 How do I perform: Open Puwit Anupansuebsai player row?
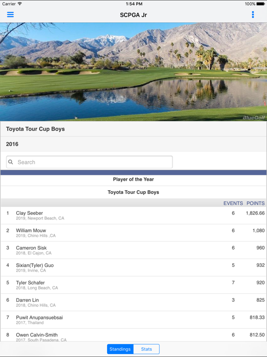point(133,320)
